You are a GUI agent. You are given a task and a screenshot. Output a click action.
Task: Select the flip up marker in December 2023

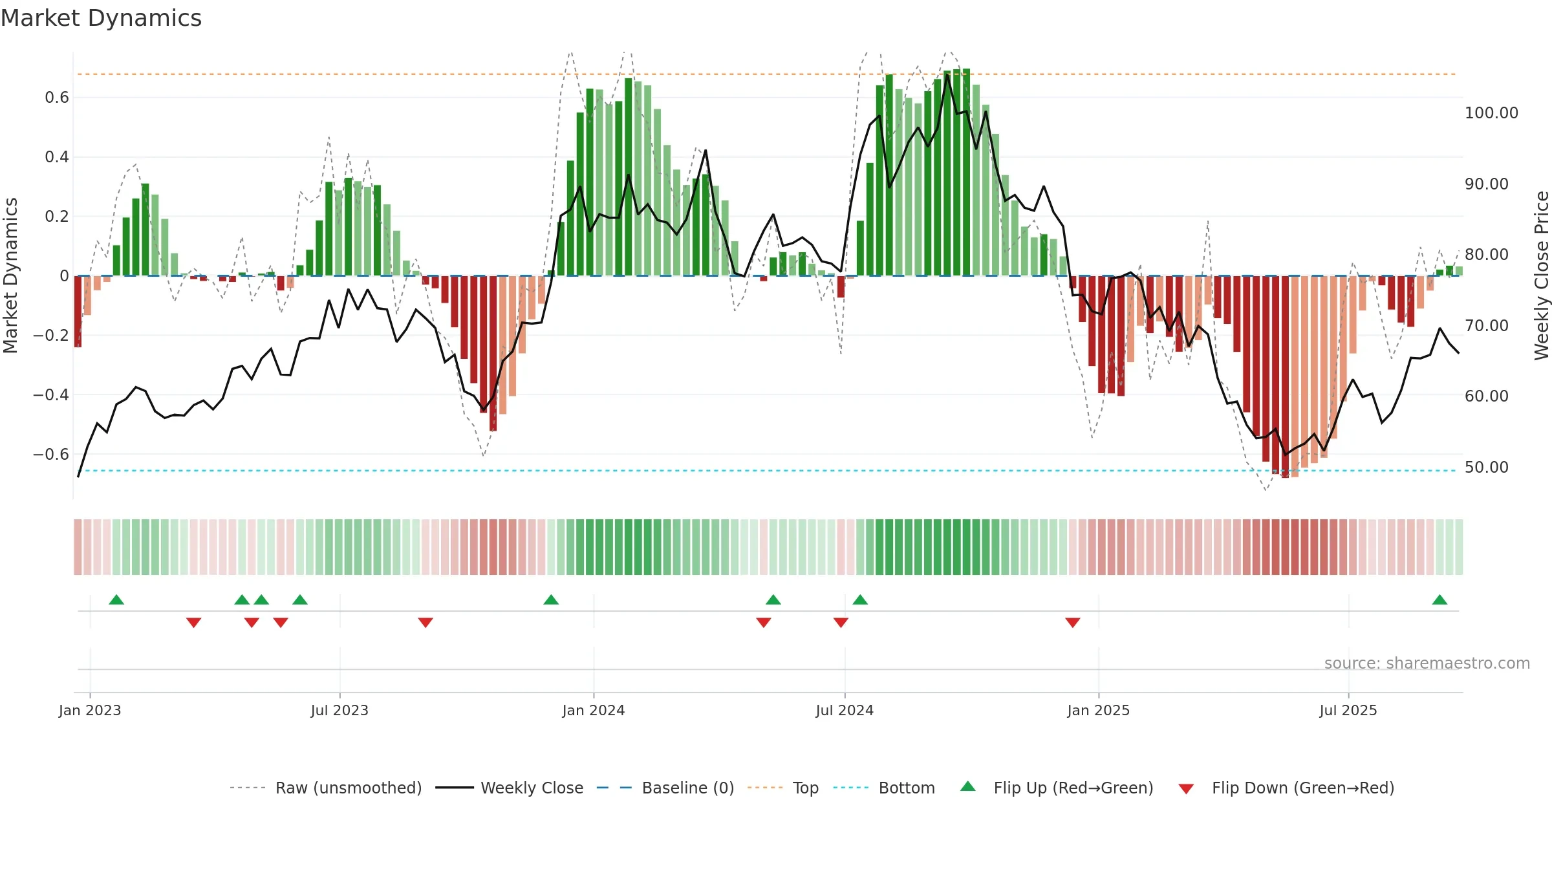(551, 599)
